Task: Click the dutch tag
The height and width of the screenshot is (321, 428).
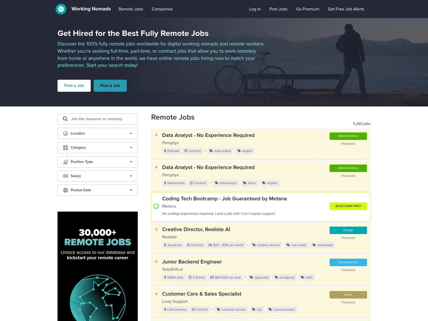Action: (x=249, y=183)
